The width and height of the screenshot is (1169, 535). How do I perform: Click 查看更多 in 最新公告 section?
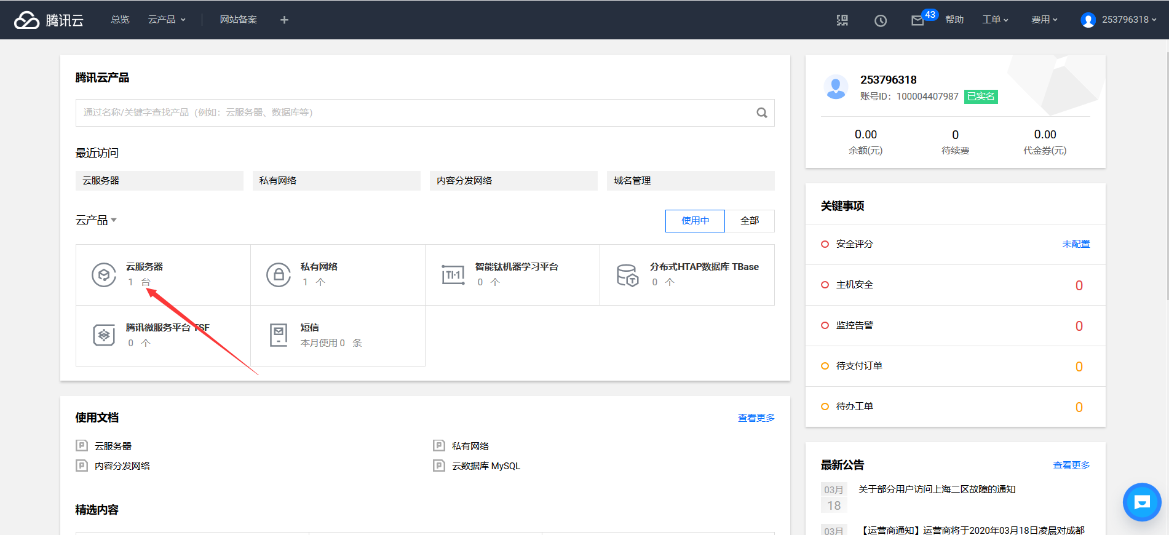point(1071,465)
